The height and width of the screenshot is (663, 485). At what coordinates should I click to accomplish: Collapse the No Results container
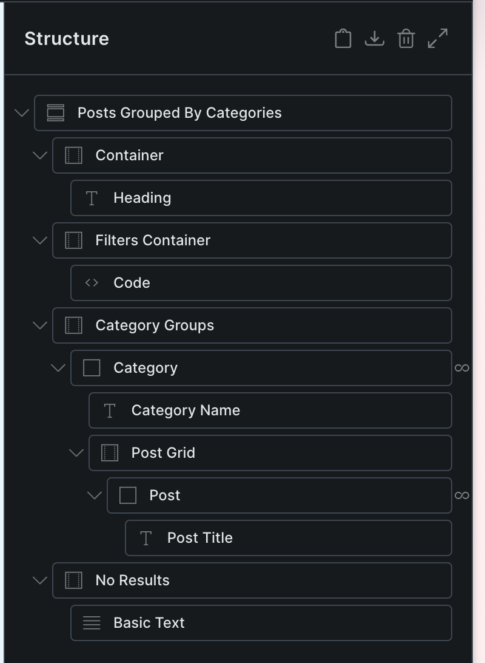pyautogui.click(x=40, y=580)
